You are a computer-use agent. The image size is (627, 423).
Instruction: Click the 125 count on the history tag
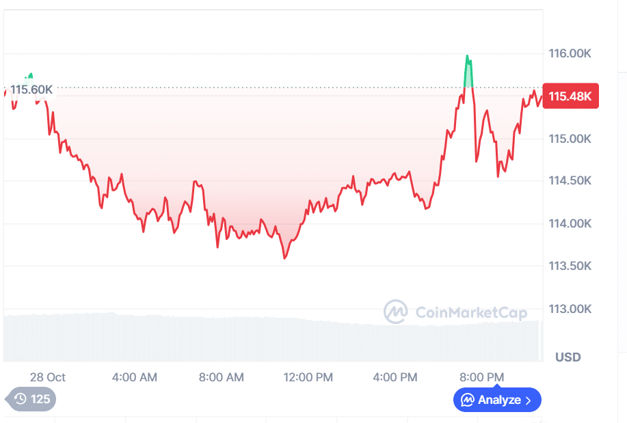[40, 399]
